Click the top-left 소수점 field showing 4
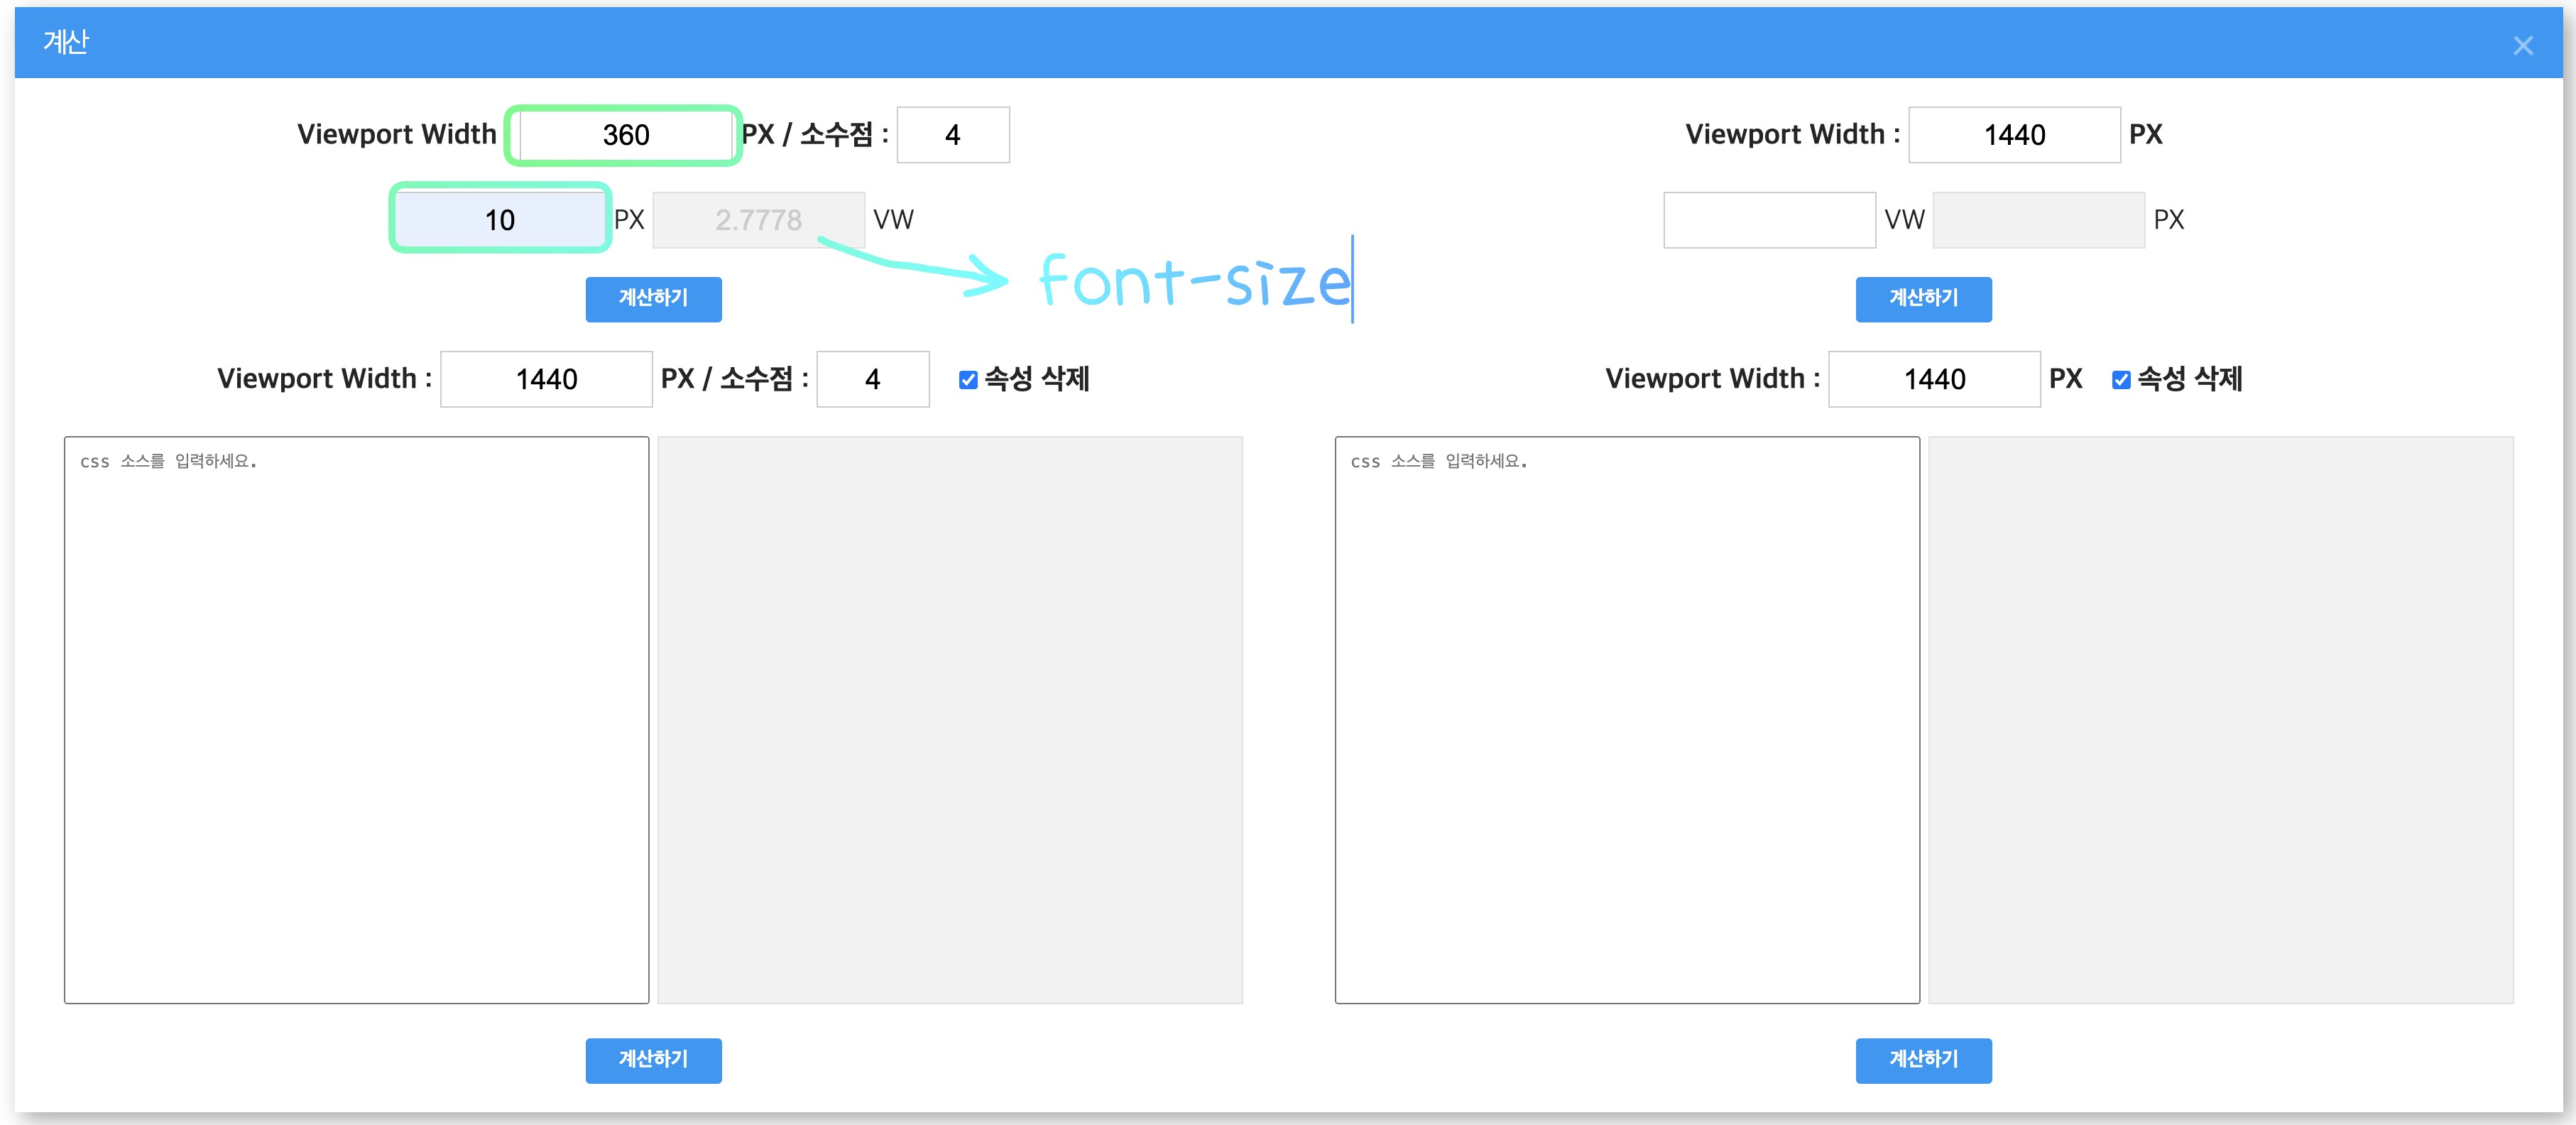This screenshot has width=2576, height=1125. pos(952,135)
